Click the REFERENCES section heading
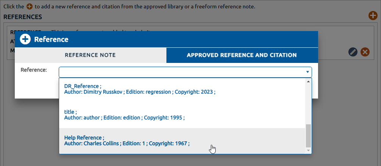This screenshot has width=381, height=166. (x=23, y=17)
